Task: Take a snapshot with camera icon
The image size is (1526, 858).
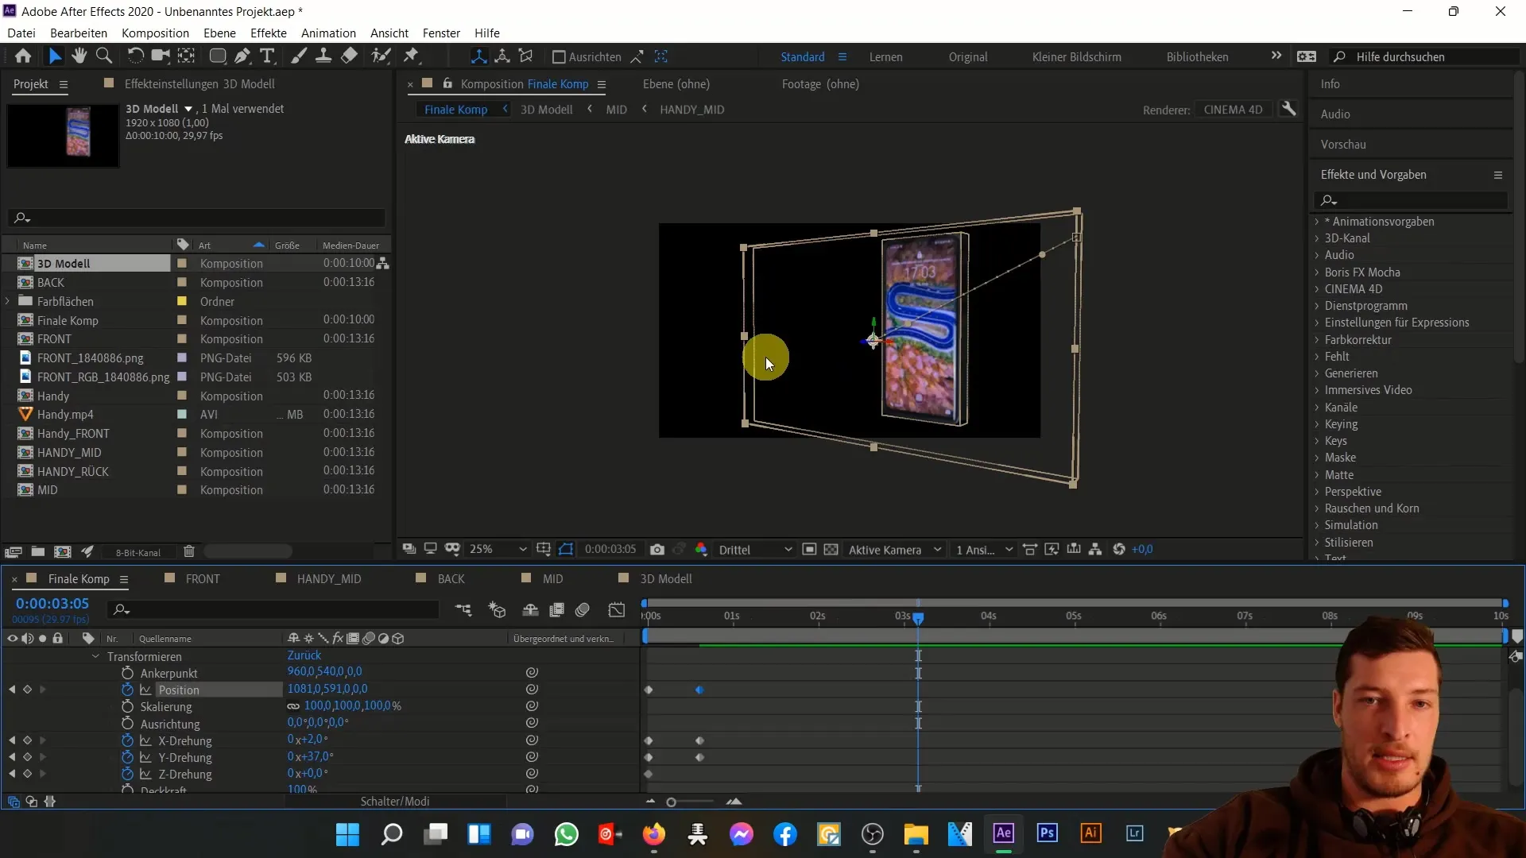Action: [x=657, y=550]
